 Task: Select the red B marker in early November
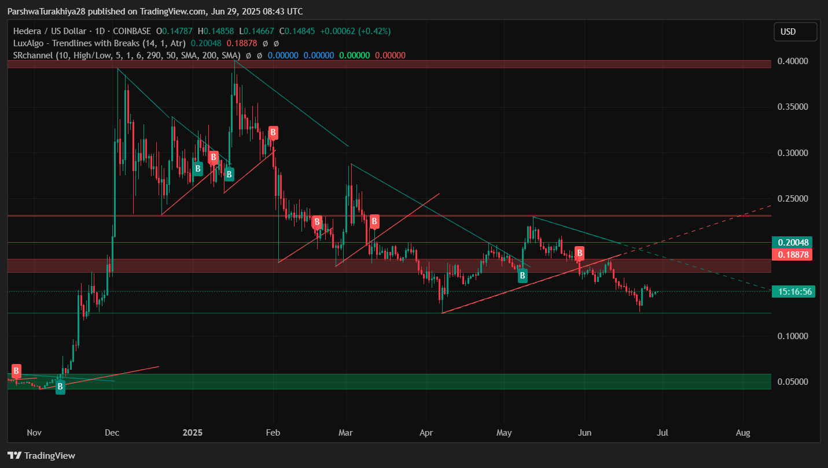[16, 370]
